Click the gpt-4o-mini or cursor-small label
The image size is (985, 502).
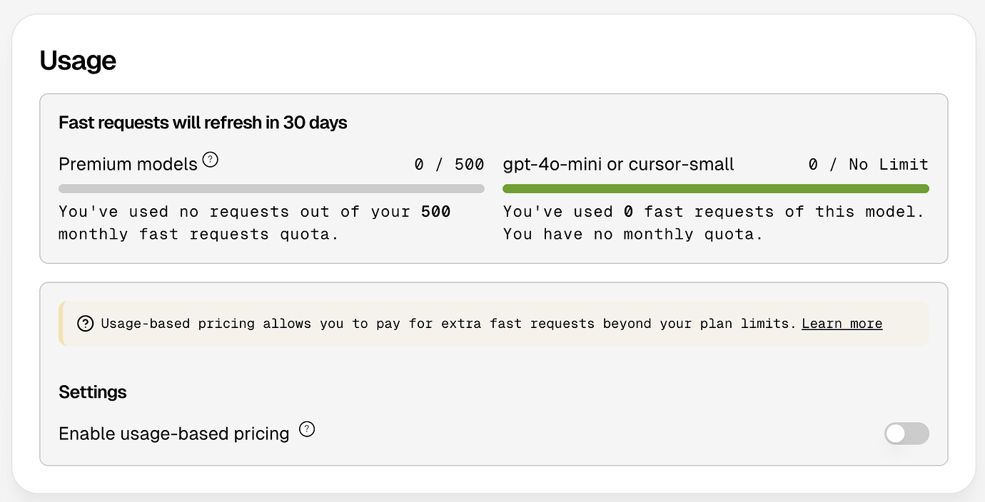tap(618, 165)
